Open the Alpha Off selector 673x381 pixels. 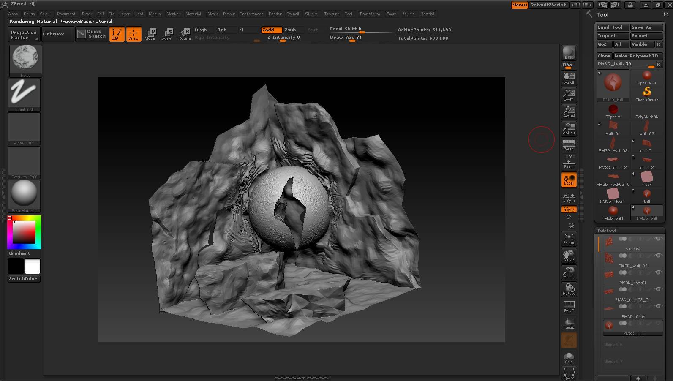[x=24, y=128]
